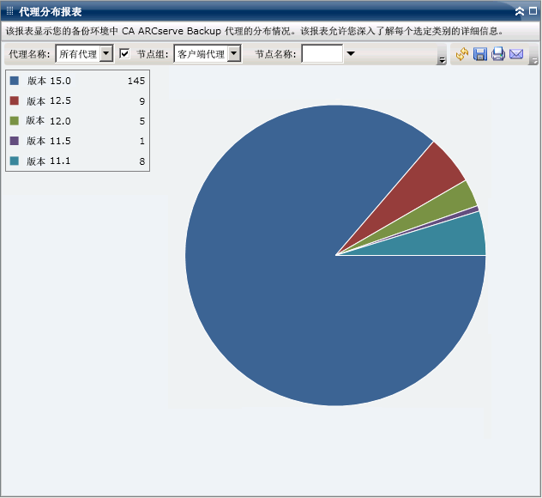Image resolution: width=542 pixels, height=498 pixels.
Task: Click the teal 版本 11.1 legend swatch
Action: pyautogui.click(x=15, y=161)
